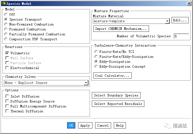Click the Species Model title bar icon

(x=4, y=4)
